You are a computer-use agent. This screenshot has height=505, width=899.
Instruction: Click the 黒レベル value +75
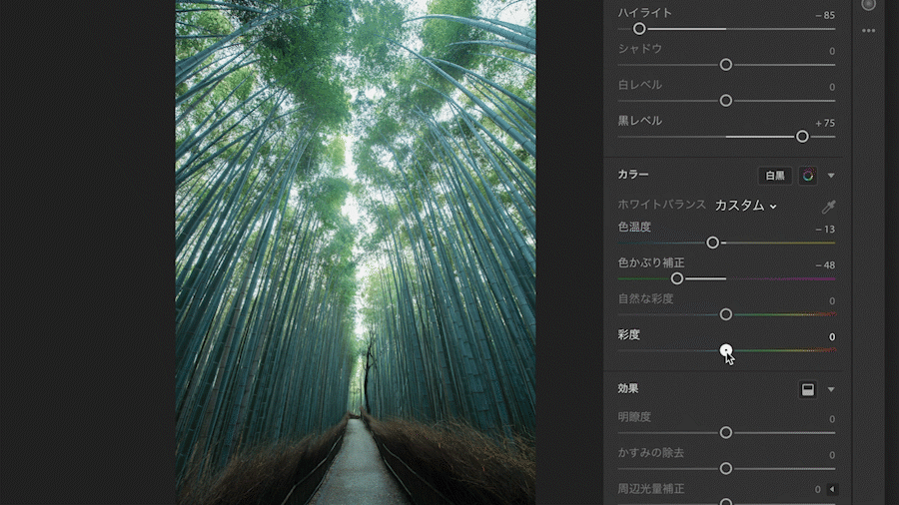coord(825,123)
